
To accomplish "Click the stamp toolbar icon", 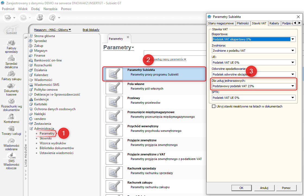I will click(40, 18).
